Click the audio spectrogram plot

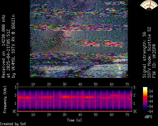pos(75,99)
